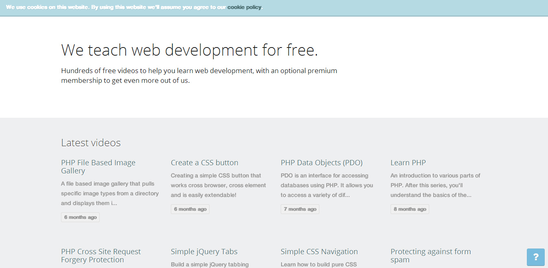Open the cookie policy link
The height and width of the screenshot is (268, 548).
(244, 7)
